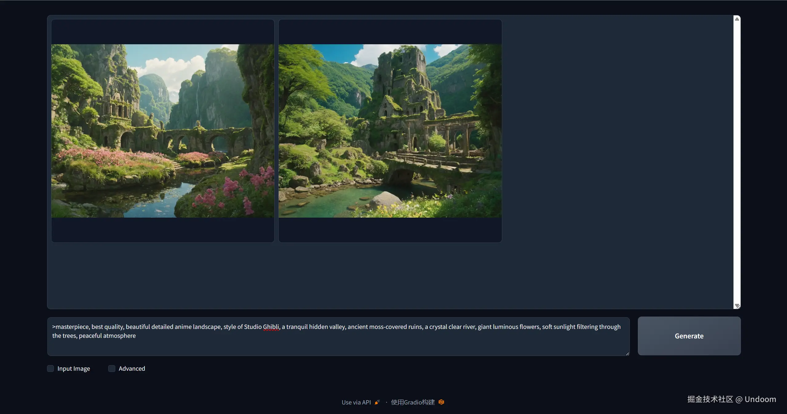Viewport: 787px width, 414px height.
Task: Click the prompt textarea resize handle
Action: 627,354
